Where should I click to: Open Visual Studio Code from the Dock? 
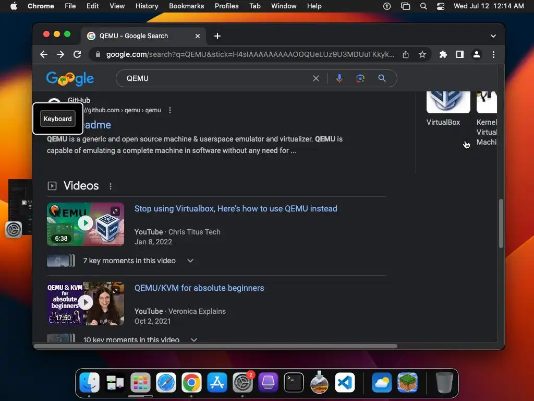click(x=345, y=383)
